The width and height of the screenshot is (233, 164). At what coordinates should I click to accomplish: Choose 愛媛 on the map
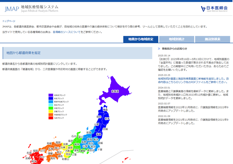click(50, 153)
